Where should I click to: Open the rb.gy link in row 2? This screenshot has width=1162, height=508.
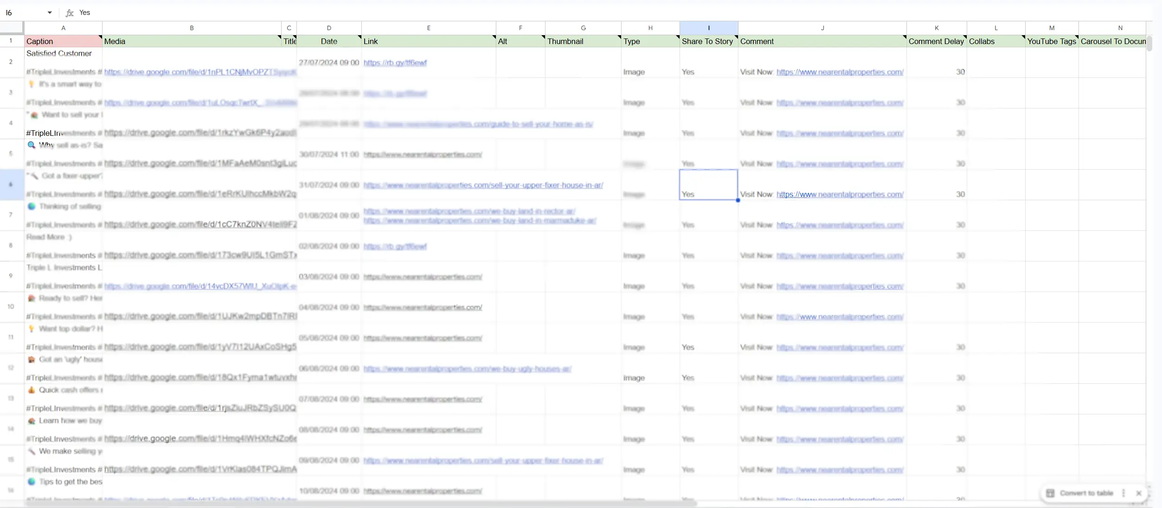tap(395, 63)
